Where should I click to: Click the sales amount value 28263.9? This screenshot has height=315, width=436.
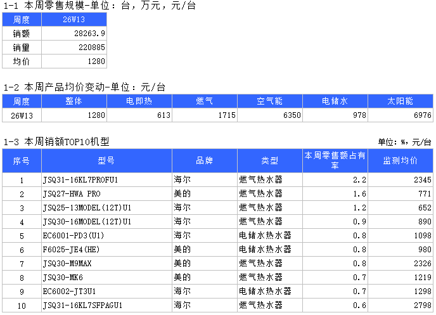(89, 34)
